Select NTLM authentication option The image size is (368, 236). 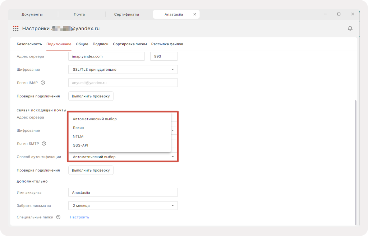(120, 136)
